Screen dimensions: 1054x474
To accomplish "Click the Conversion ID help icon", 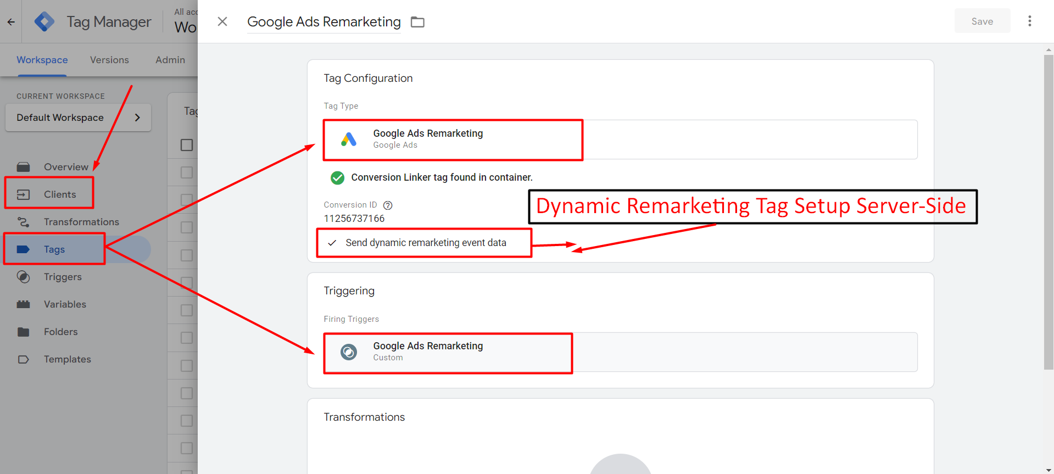I will coord(388,205).
